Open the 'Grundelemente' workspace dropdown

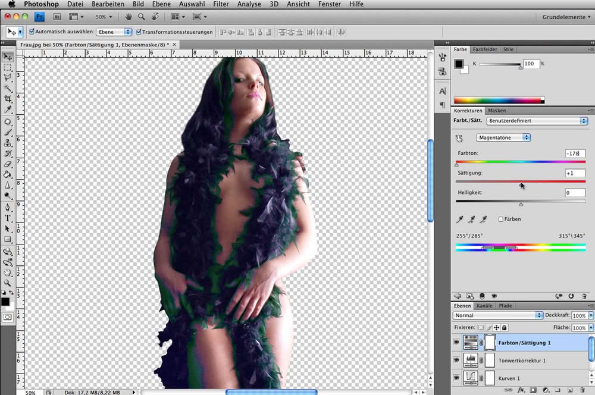(x=566, y=17)
